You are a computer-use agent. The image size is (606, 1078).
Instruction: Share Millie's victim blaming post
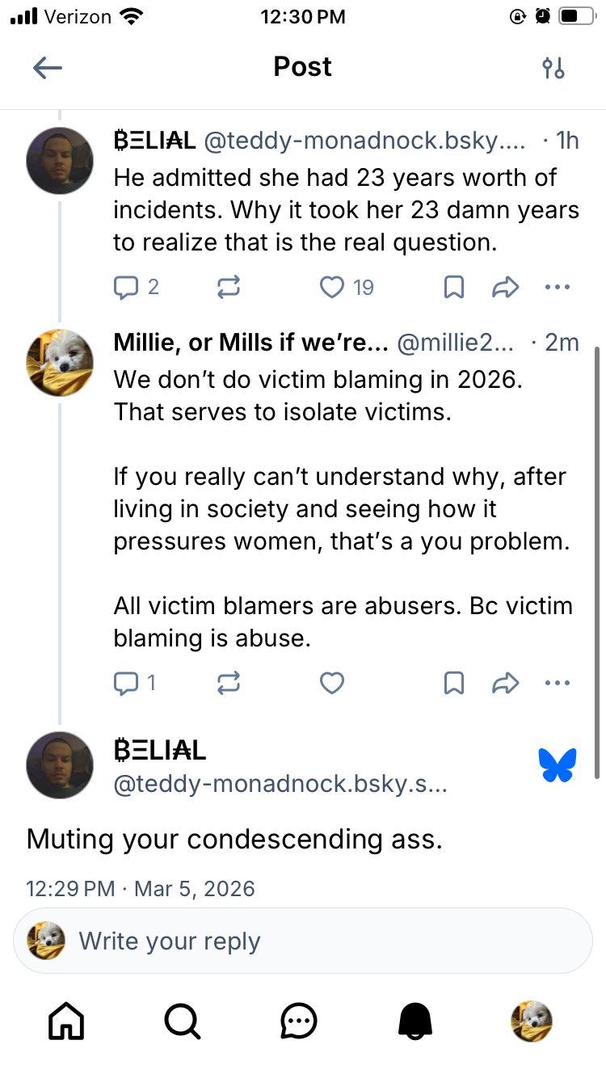pos(505,684)
